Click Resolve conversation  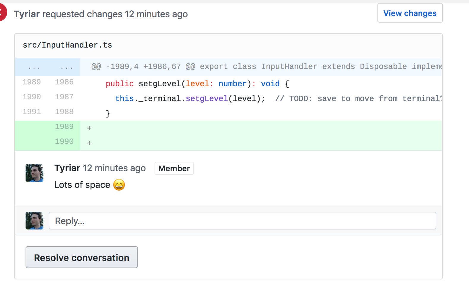click(82, 257)
